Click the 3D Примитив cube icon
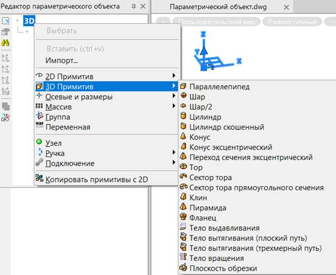 (39, 86)
